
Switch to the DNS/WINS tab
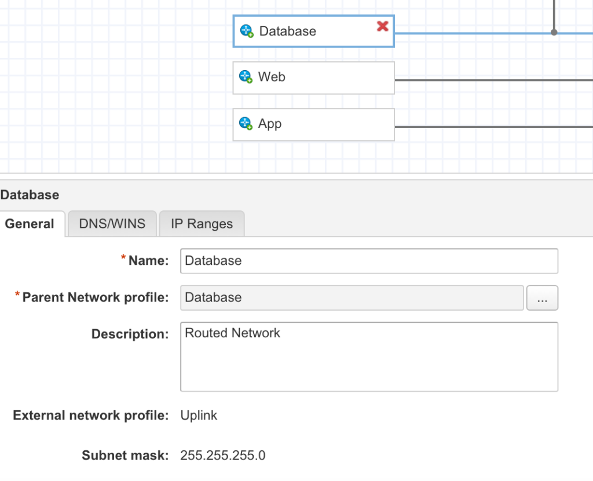pos(111,224)
